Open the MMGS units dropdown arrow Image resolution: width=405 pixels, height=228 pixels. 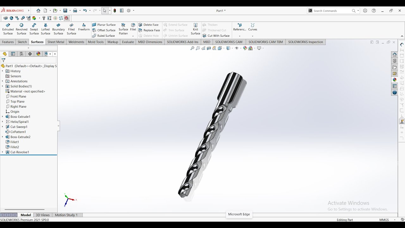395,220
